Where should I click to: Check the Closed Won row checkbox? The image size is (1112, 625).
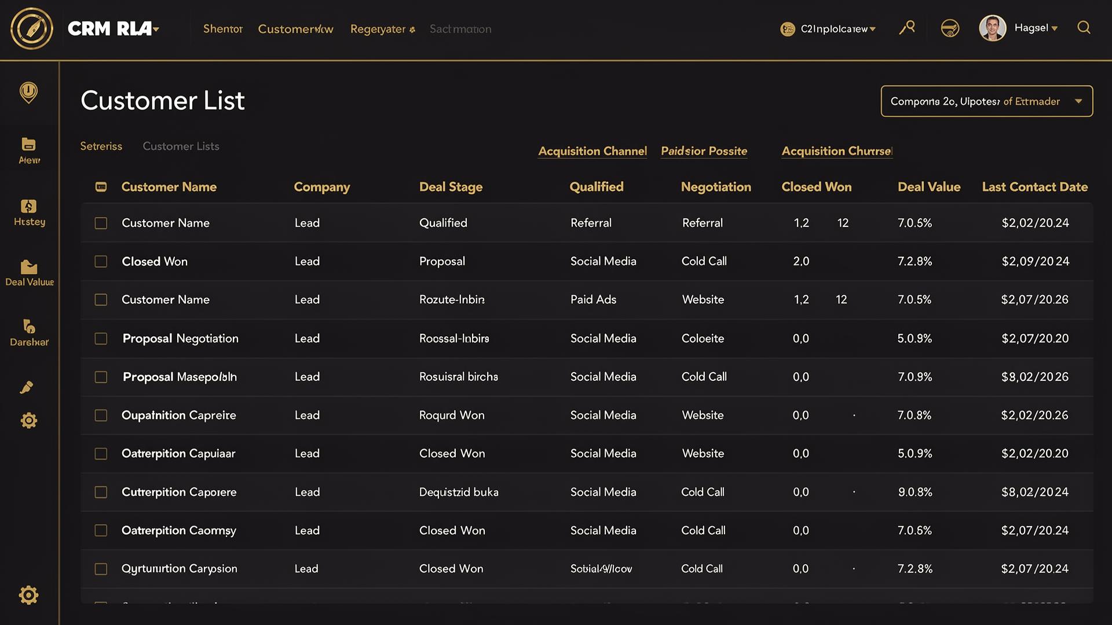coord(101,262)
